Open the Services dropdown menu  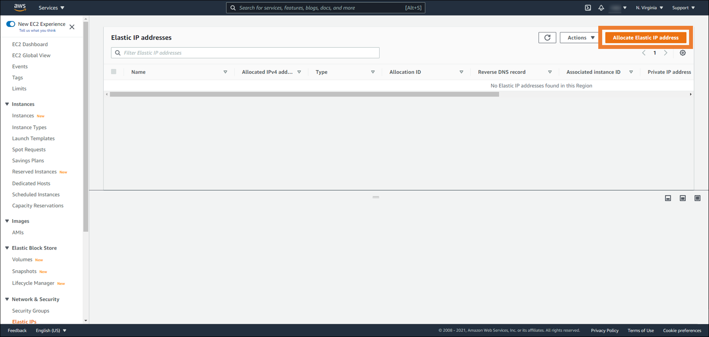(51, 8)
